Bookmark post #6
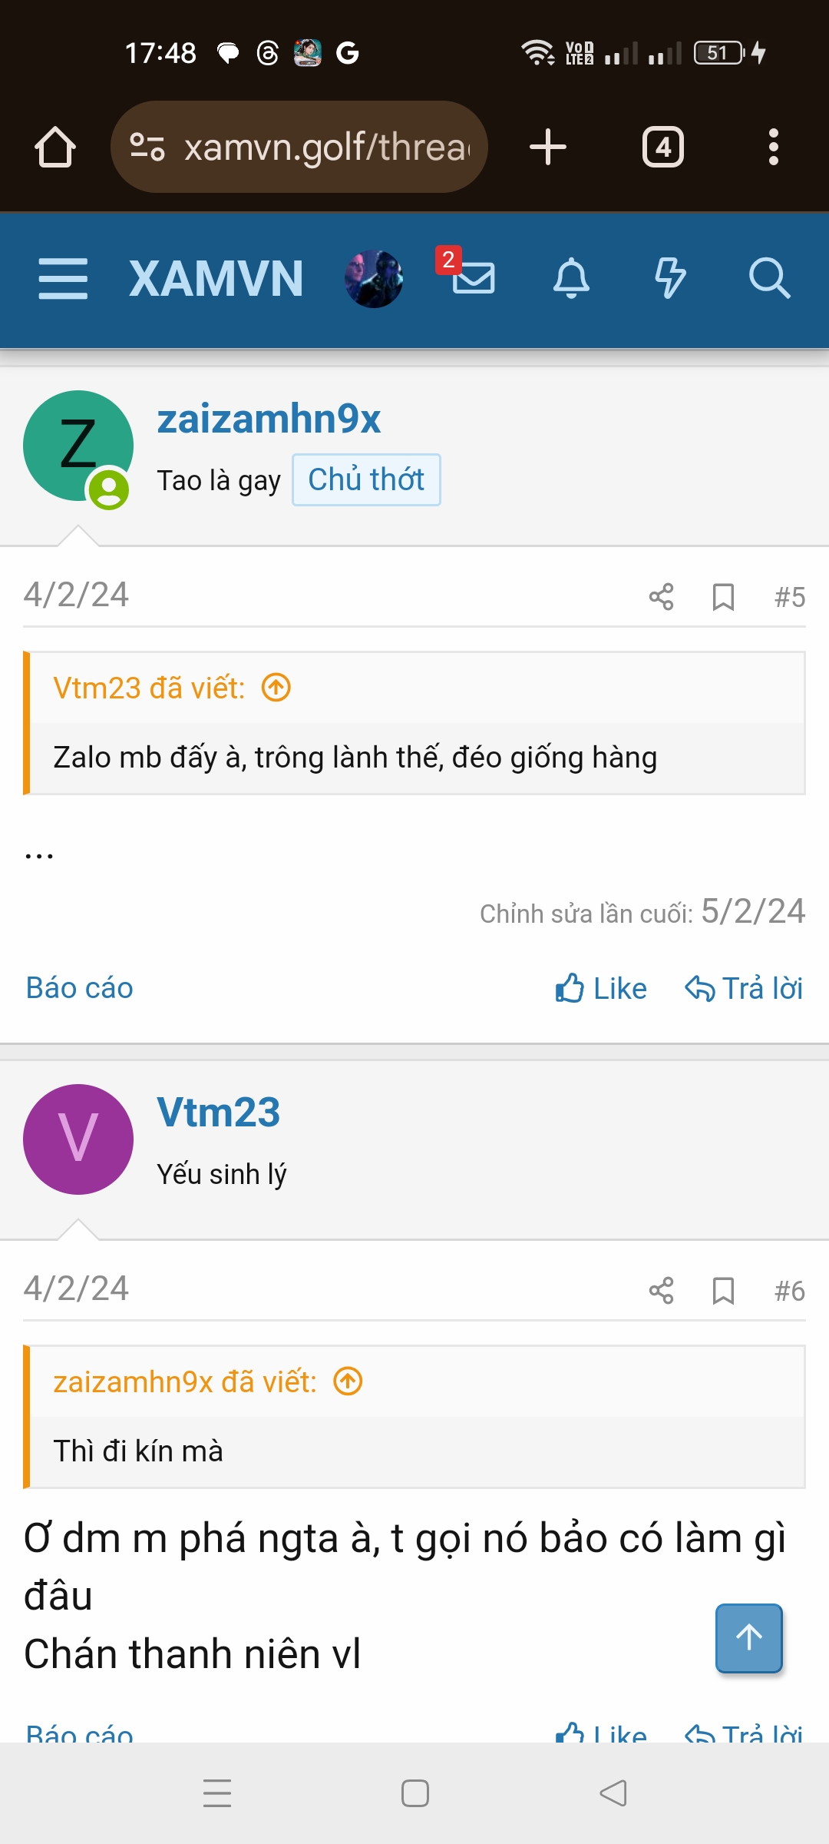The width and height of the screenshot is (829, 1844). click(x=723, y=1291)
